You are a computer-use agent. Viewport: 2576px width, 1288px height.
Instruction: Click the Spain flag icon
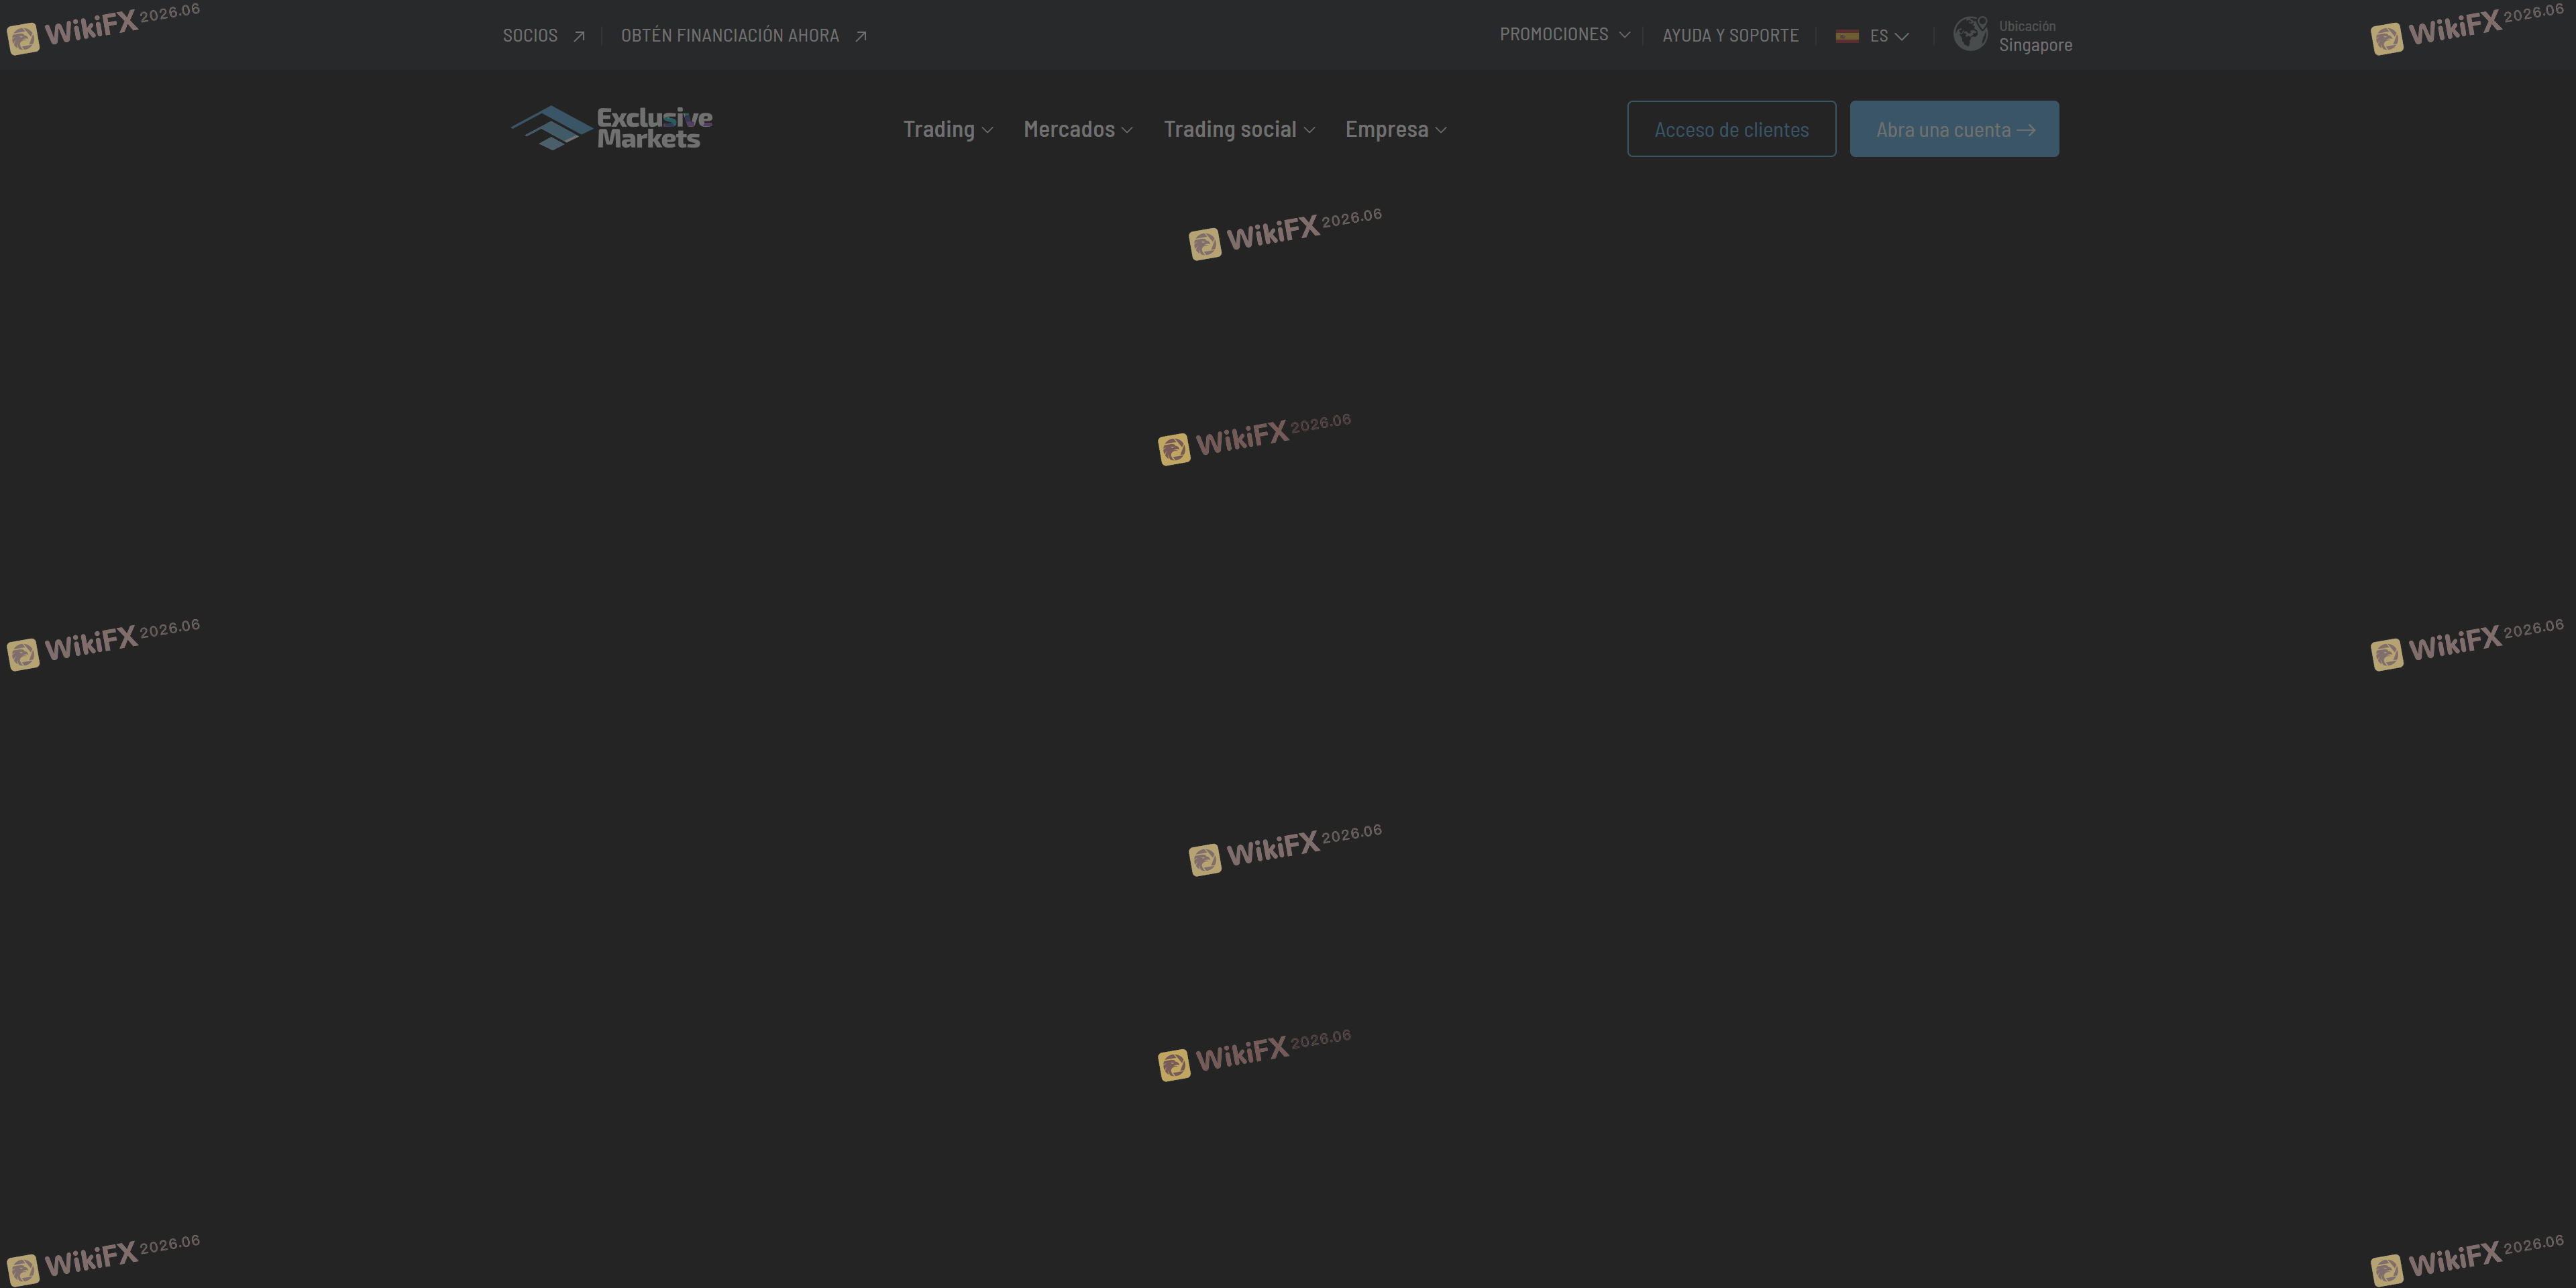(1847, 36)
